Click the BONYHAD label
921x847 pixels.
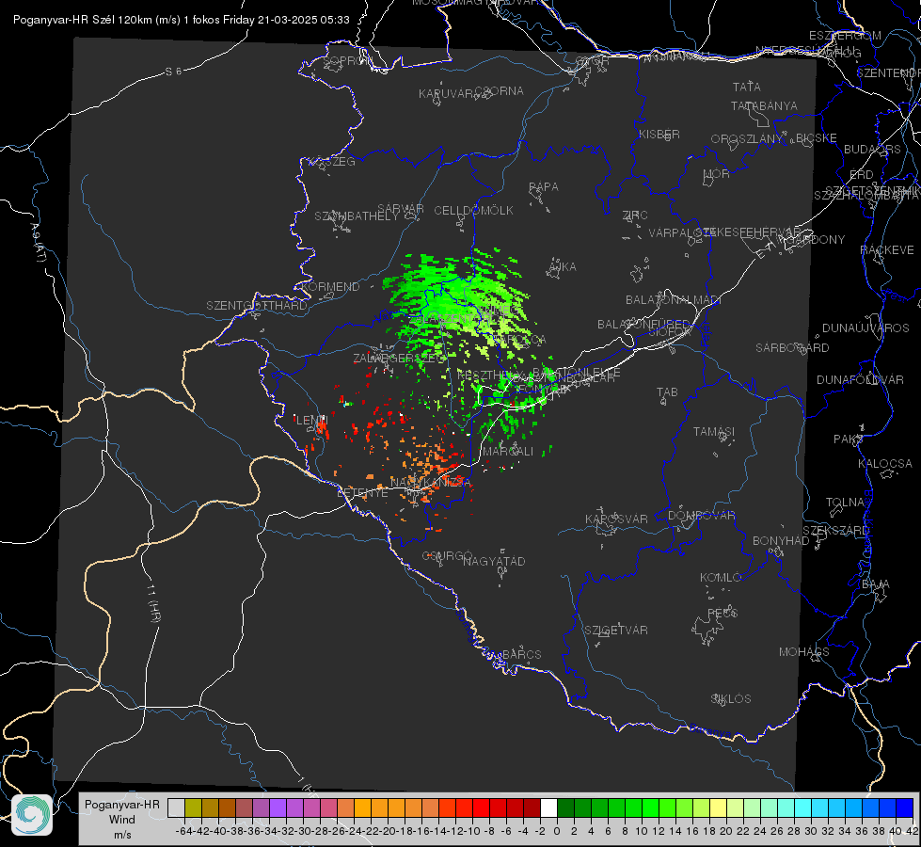(x=781, y=540)
